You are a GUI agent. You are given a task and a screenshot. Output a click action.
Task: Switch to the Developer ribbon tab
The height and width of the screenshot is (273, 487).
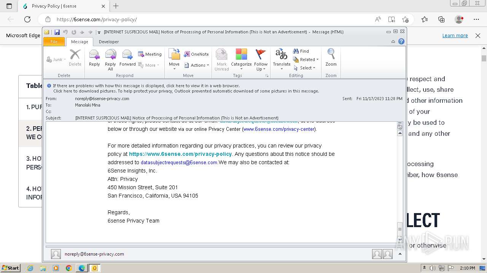[x=109, y=42]
